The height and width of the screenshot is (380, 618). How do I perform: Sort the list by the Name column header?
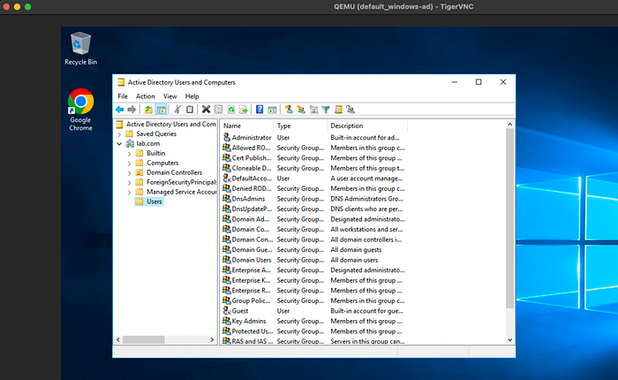246,125
